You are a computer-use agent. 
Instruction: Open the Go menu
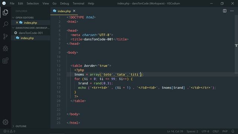click(x=54, y=3)
